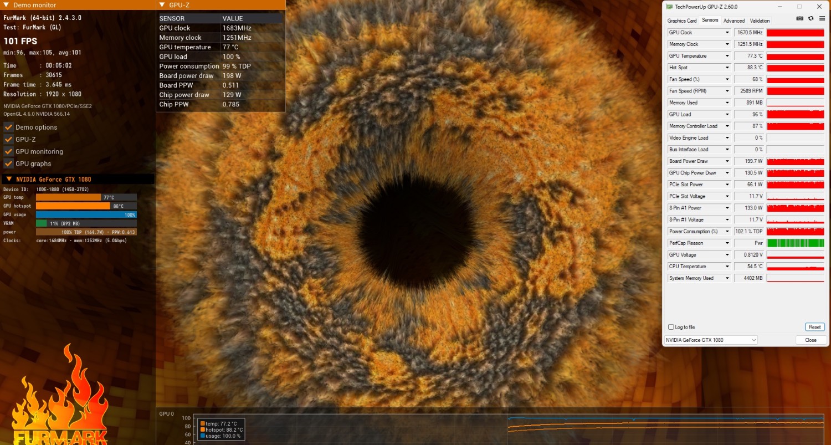
Task: Switch to the Advanced tab
Action: tap(734, 21)
